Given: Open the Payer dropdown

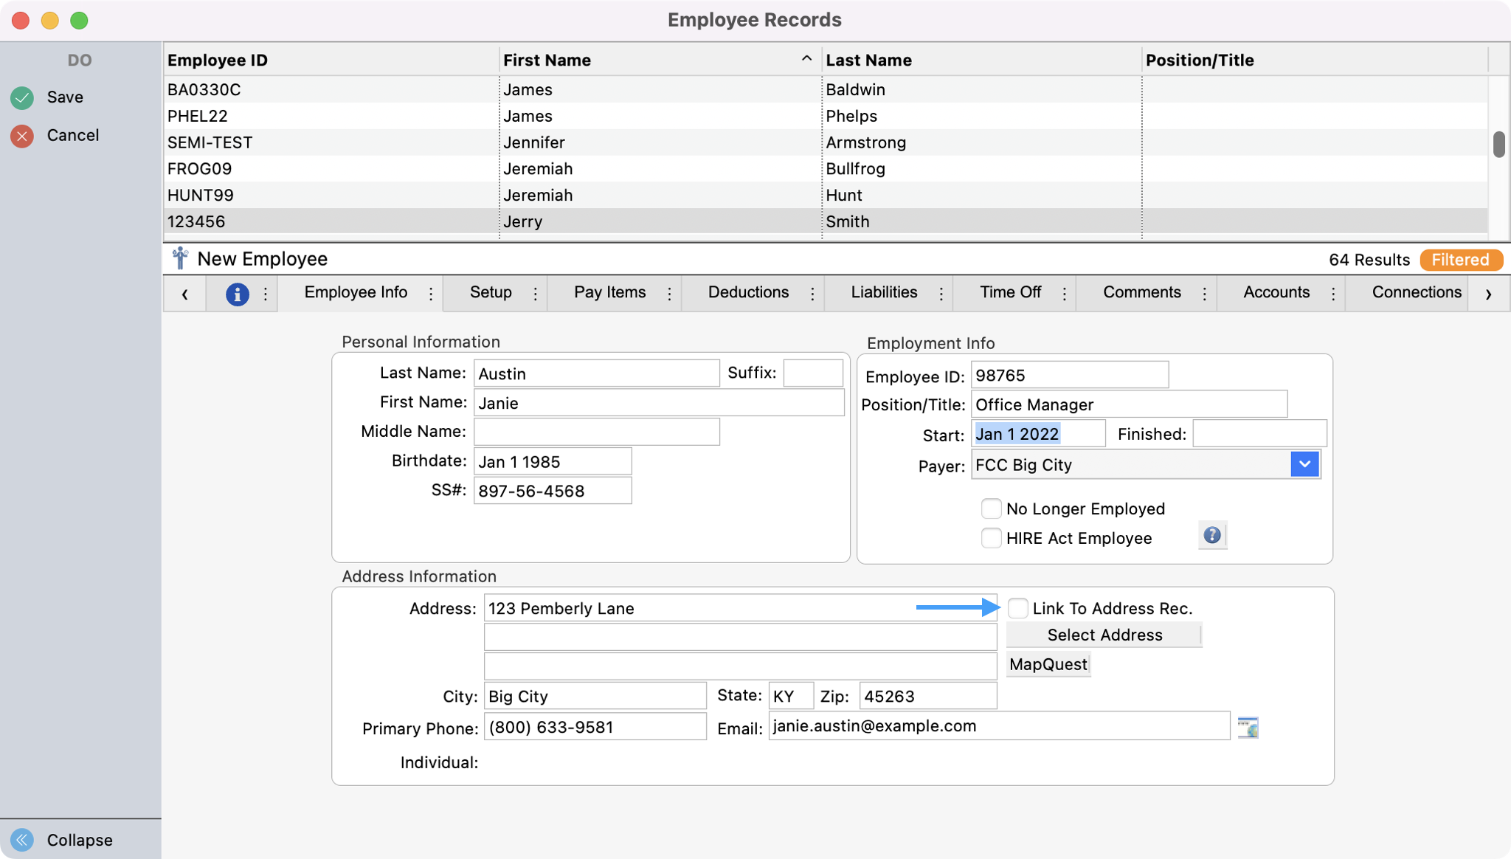Looking at the screenshot, I should point(1304,464).
